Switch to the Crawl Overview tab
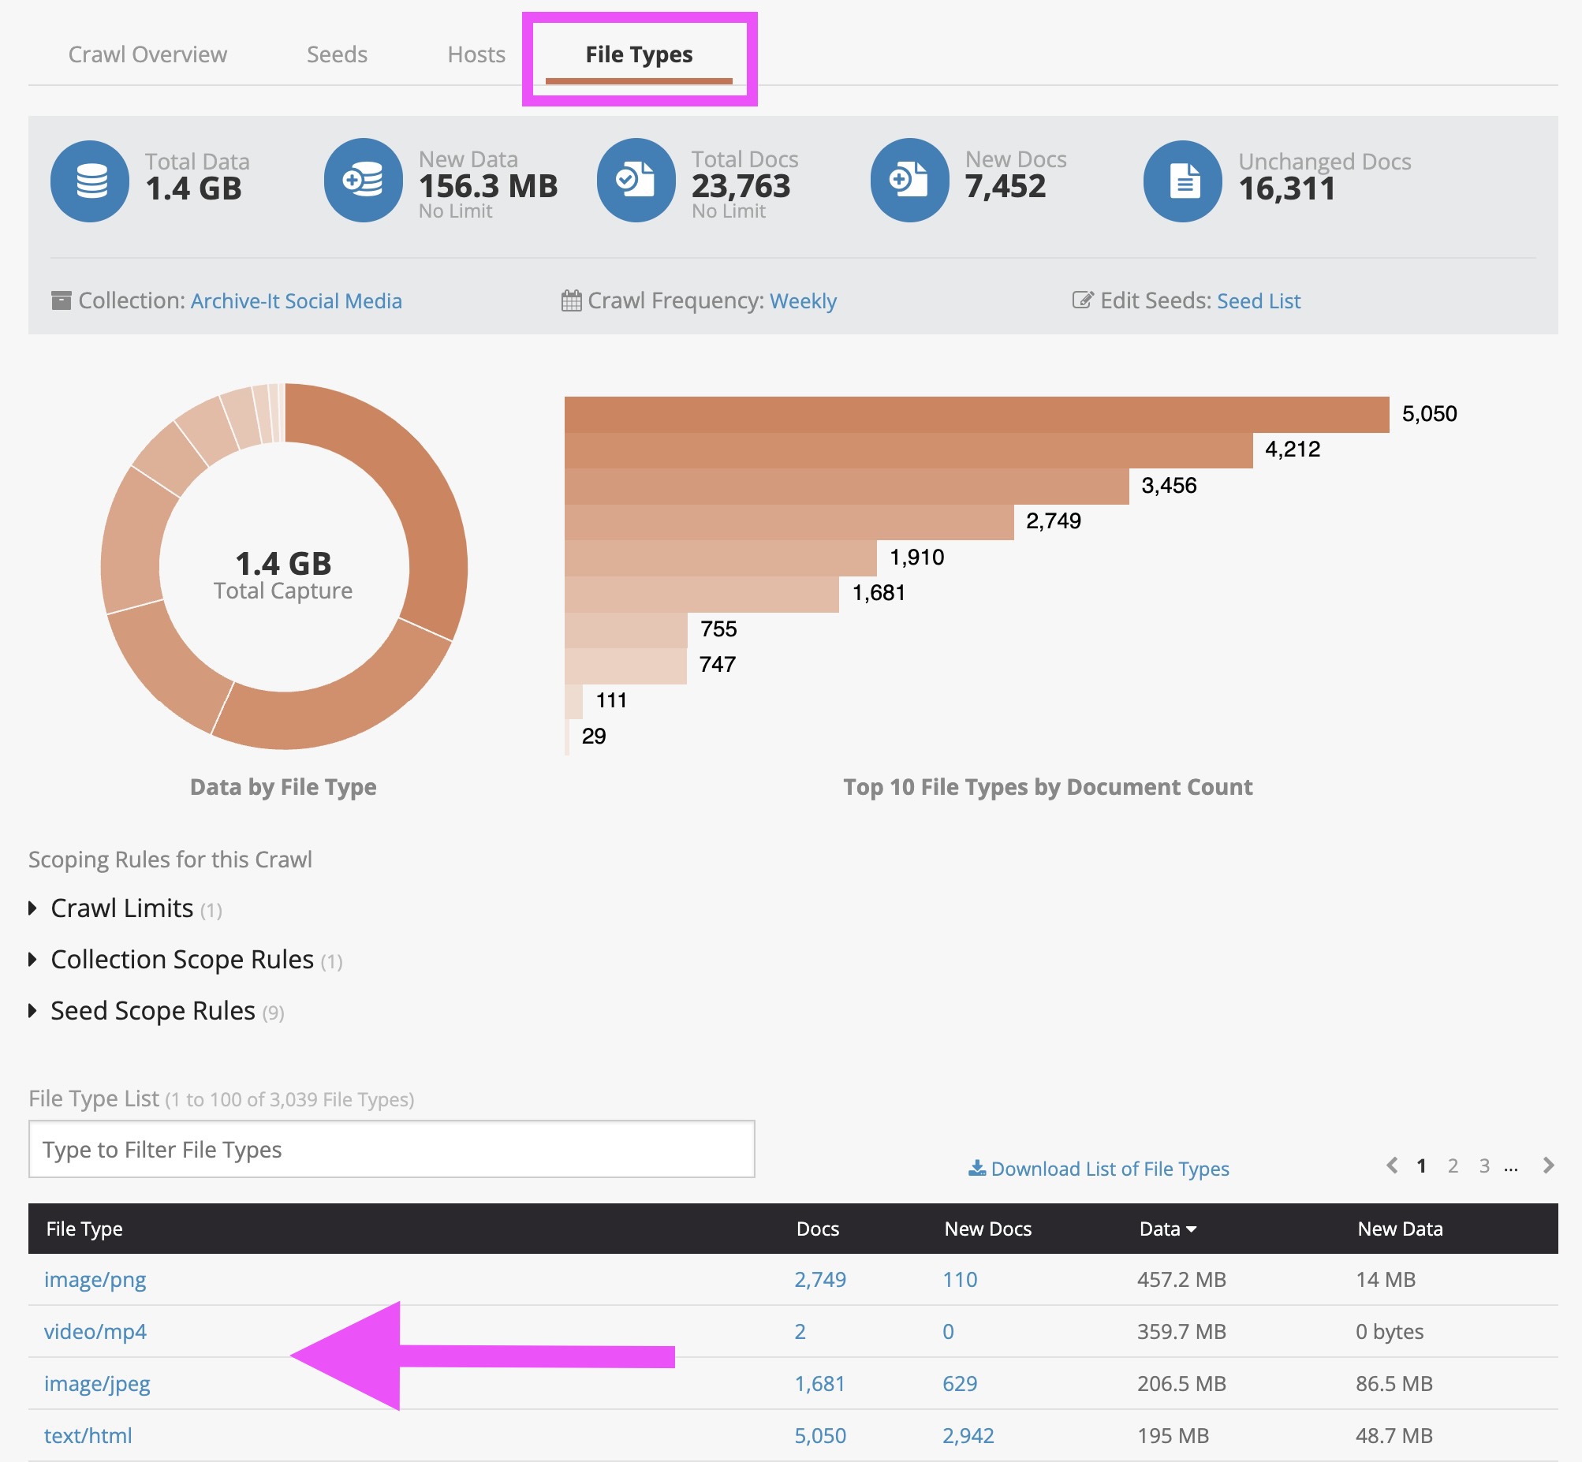1582x1462 pixels. click(147, 54)
